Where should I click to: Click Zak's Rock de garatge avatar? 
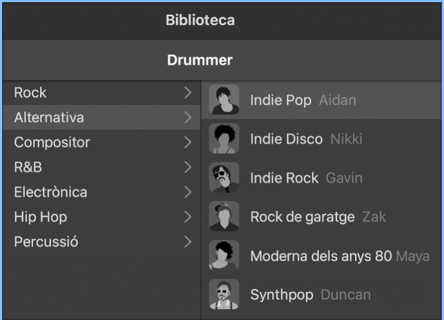pos(224,217)
